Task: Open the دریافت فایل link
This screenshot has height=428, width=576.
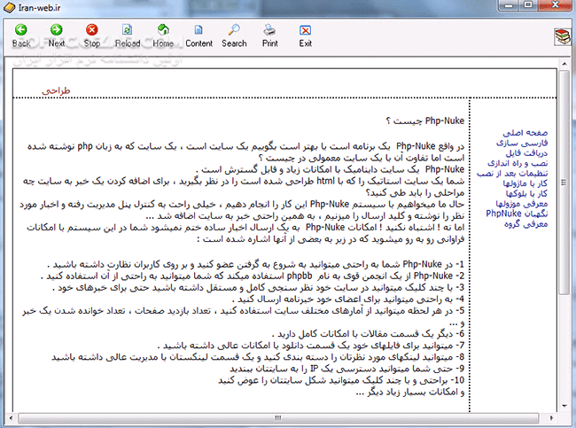Action: [525, 152]
